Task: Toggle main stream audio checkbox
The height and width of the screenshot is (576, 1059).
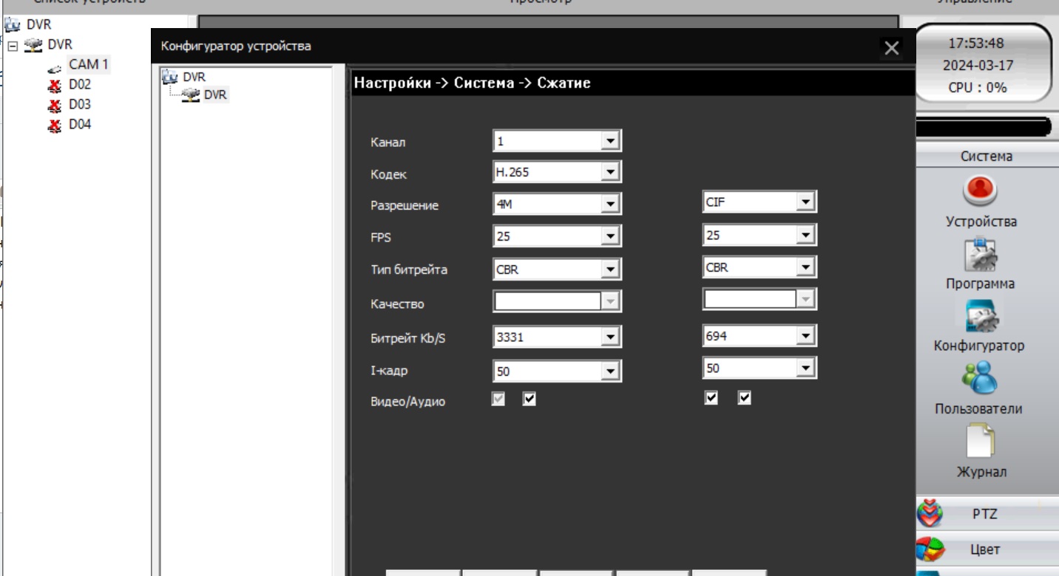Action: click(529, 399)
